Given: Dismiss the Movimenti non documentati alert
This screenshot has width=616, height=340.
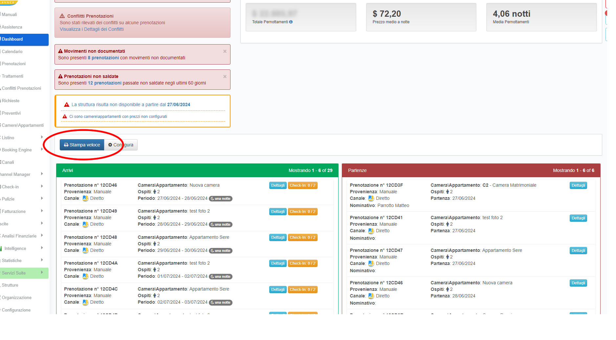Looking at the screenshot, I should pyautogui.click(x=225, y=51).
